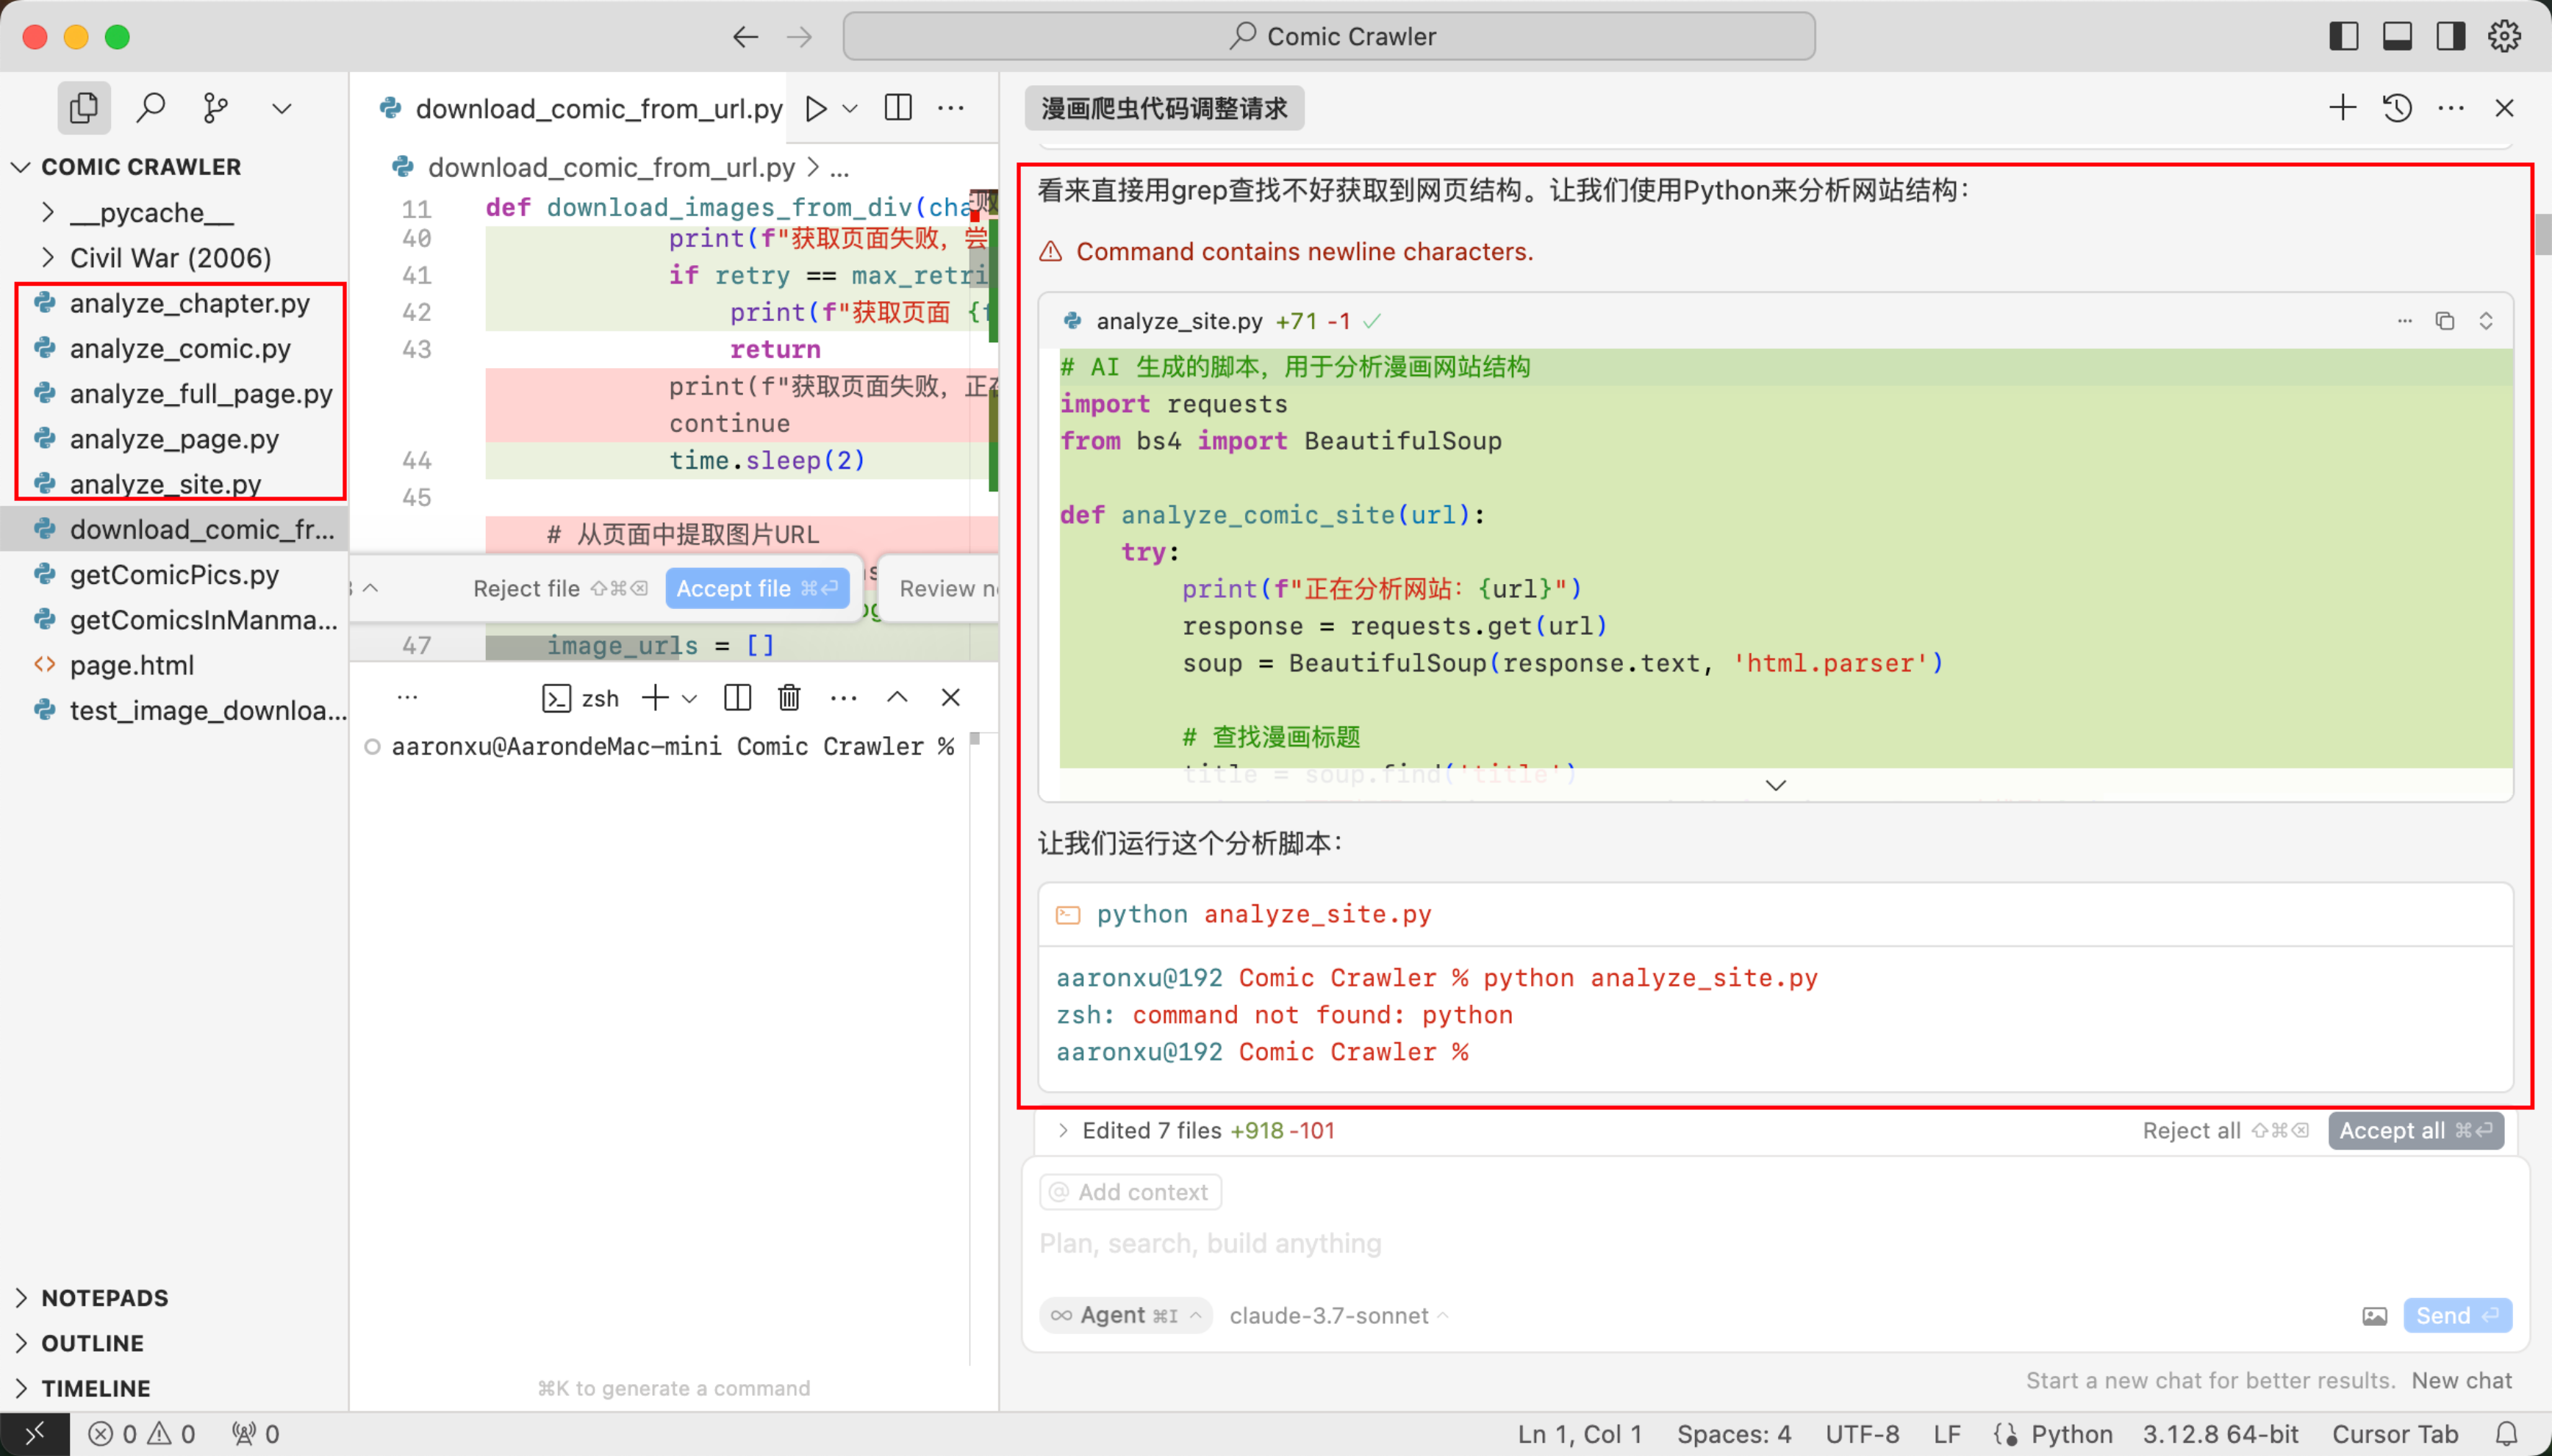Start a new chat with plus icon

click(x=2343, y=108)
